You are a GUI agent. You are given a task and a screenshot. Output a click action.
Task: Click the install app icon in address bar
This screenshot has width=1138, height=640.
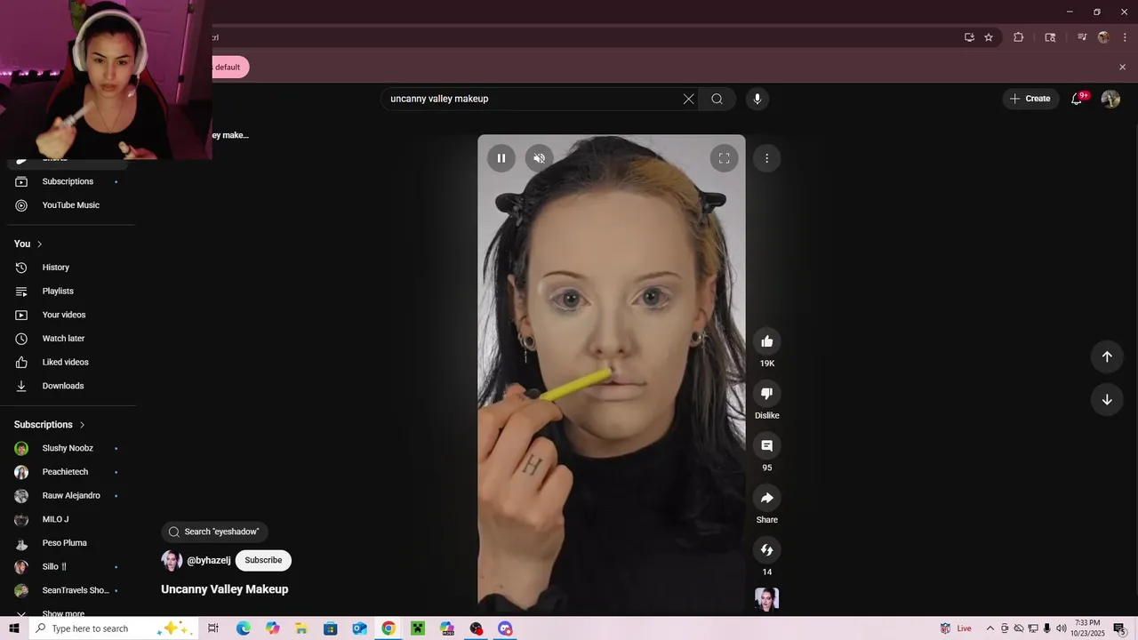click(969, 37)
